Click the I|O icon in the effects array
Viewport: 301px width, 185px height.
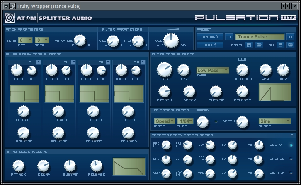(291, 135)
